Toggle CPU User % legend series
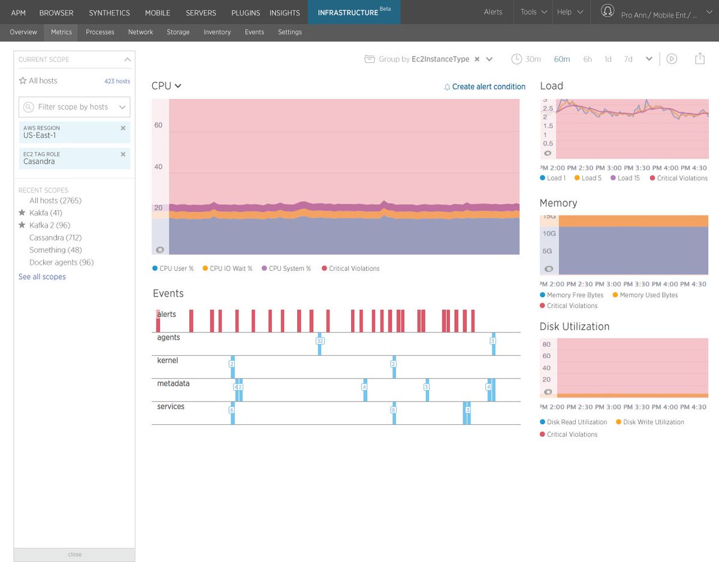Viewport: 719px width, 562px height. tap(173, 268)
